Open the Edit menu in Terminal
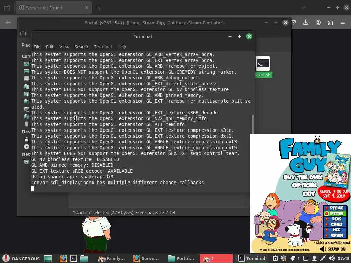The image size is (351, 263). point(50,47)
